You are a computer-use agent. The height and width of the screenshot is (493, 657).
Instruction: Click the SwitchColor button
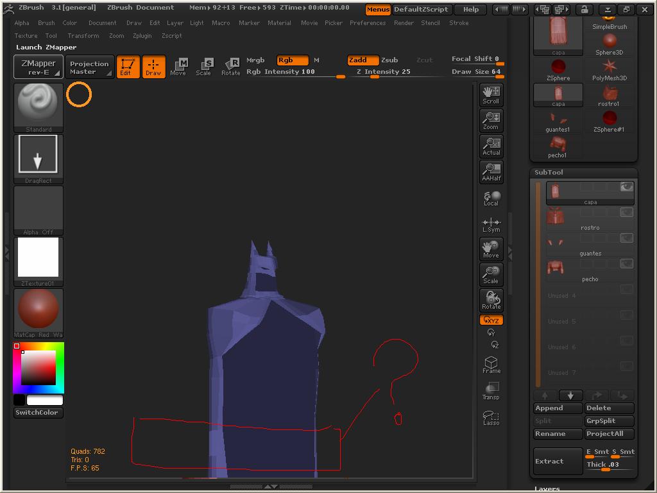pyautogui.click(x=38, y=413)
